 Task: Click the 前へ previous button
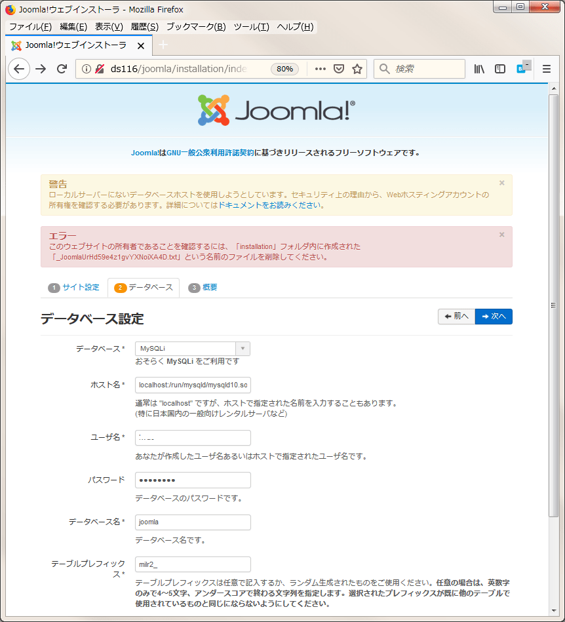457,317
